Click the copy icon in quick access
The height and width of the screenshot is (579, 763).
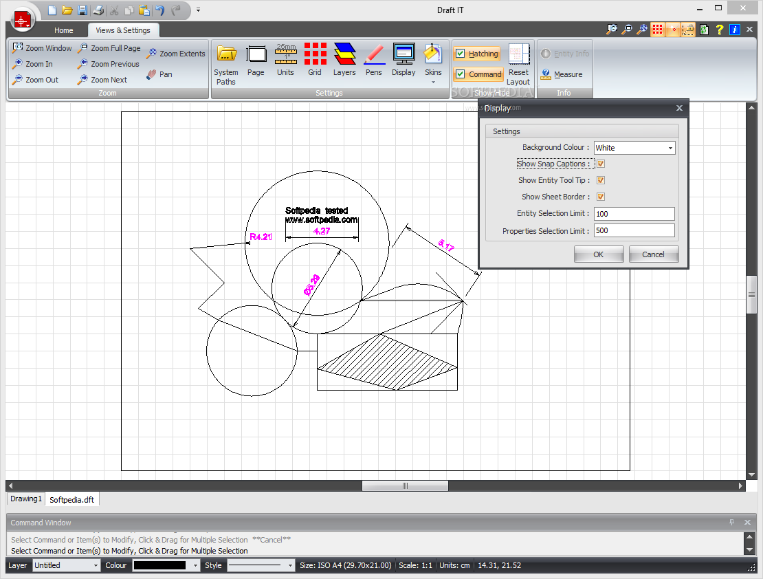[x=129, y=10]
